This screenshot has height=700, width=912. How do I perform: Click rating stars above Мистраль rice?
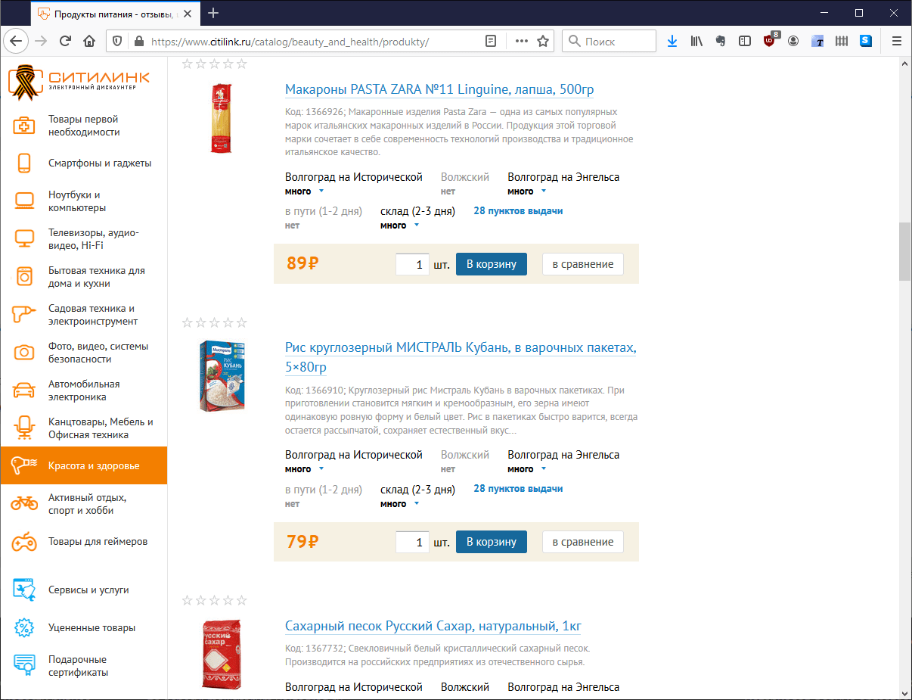coord(215,322)
